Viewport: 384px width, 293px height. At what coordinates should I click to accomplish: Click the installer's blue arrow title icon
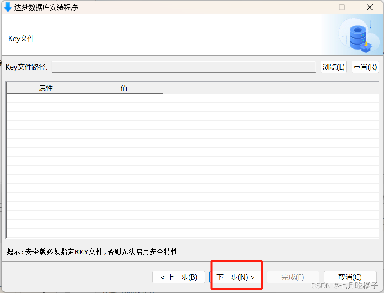(x=8, y=7)
